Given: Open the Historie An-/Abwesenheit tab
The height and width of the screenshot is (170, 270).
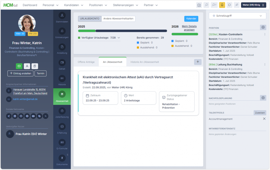Looking at the screenshot, I should coord(144,62).
